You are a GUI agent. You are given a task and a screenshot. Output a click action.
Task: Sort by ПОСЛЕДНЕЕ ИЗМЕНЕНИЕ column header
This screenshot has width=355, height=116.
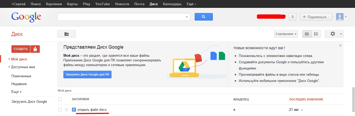tap(306, 99)
